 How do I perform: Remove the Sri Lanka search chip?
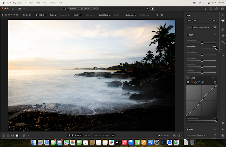click(88, 9)
